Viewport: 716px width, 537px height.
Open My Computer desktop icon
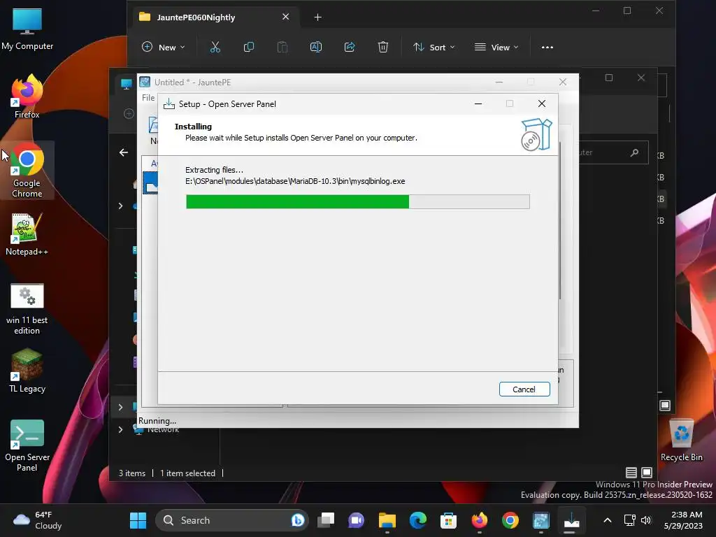27,29
